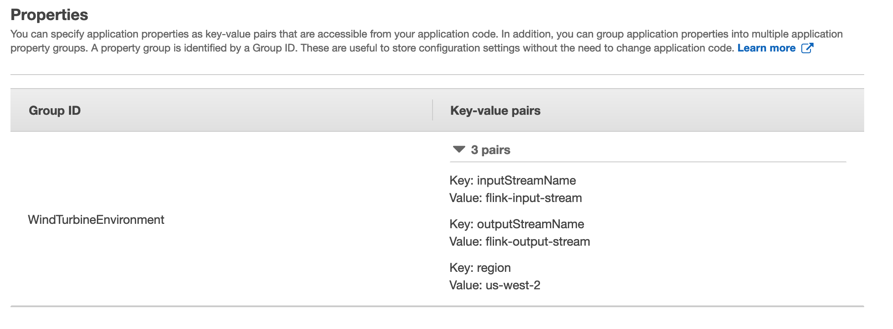Click the outputStreamName key text
Viewport: 893px width, 329px height.
pos(530,224)
